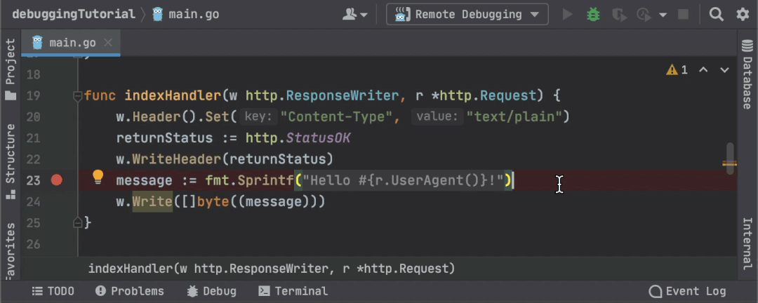This screenshot has width=758, height=303.
Task: Open the Terminal tool window tab
Action: pyautogui.click(x=293, y=291)
